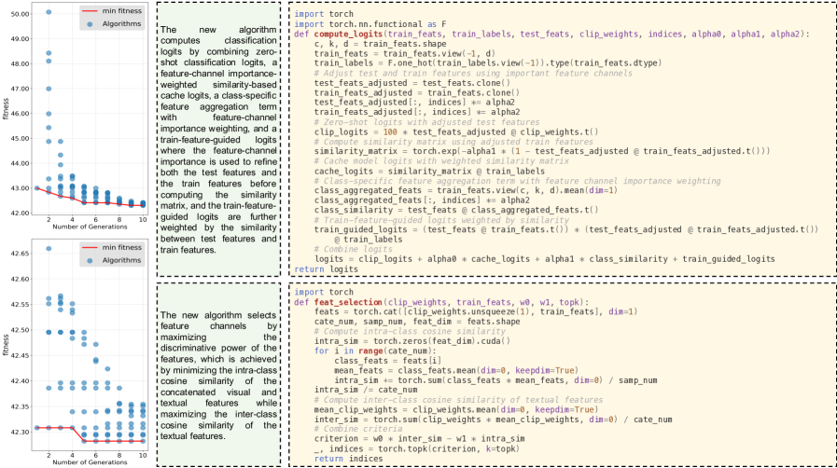Select the 47.00 y-axis tick label
The height and width of the screenshot is (468, 837).
20,89
